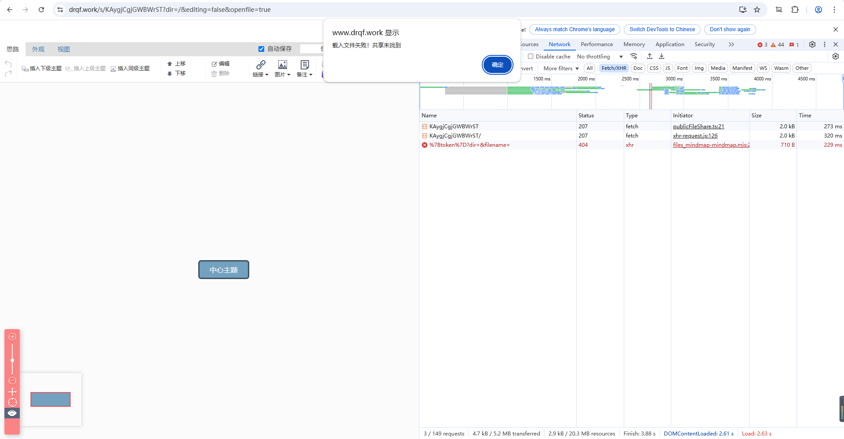Open the Security tab in DevTools
The image size is (844, 439).
point(705,44)
